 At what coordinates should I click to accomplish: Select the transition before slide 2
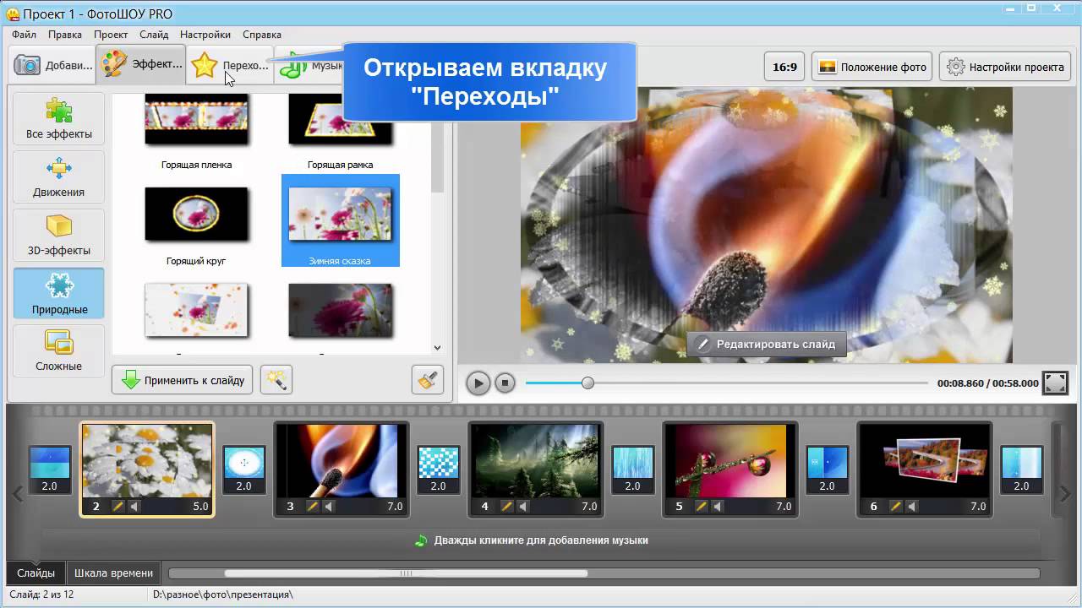click(50, 470)
